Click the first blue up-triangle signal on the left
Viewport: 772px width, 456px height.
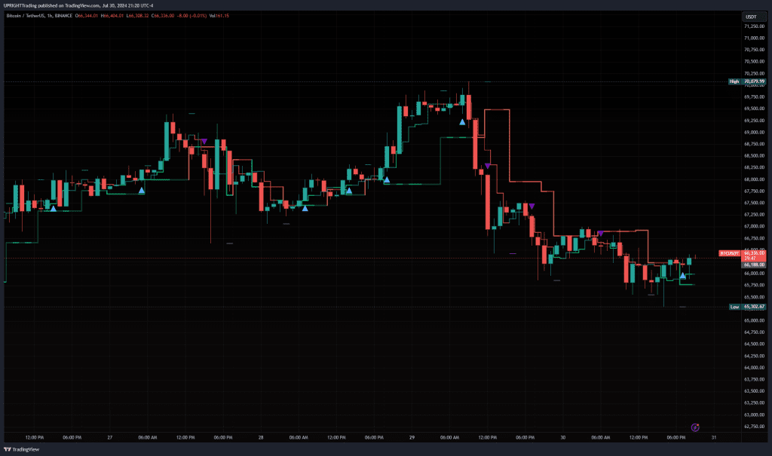pyautogui.click(x=53, y=208)
